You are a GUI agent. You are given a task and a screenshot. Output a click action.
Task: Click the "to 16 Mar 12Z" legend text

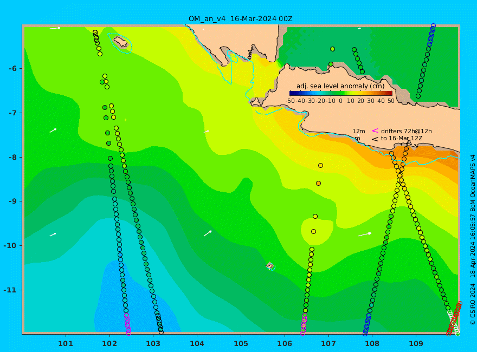tap(402, 138)
